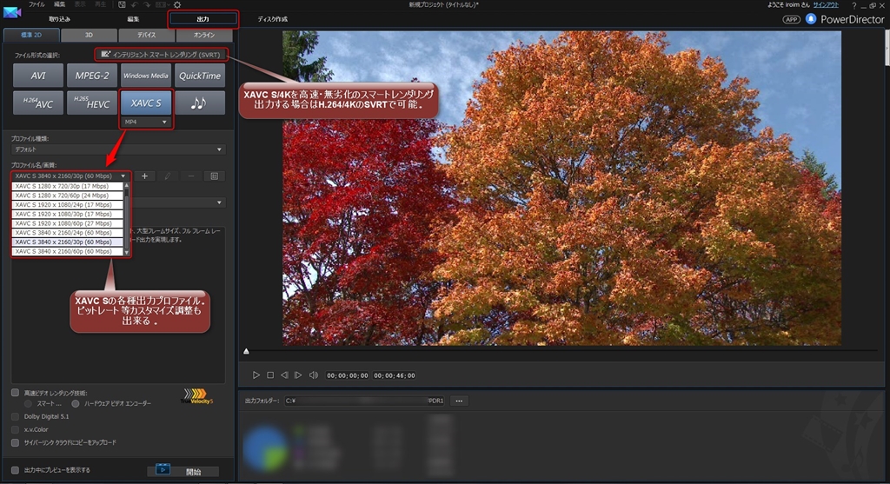Step to previous frame
Screen dimensions: 890x484
[284, 375]
